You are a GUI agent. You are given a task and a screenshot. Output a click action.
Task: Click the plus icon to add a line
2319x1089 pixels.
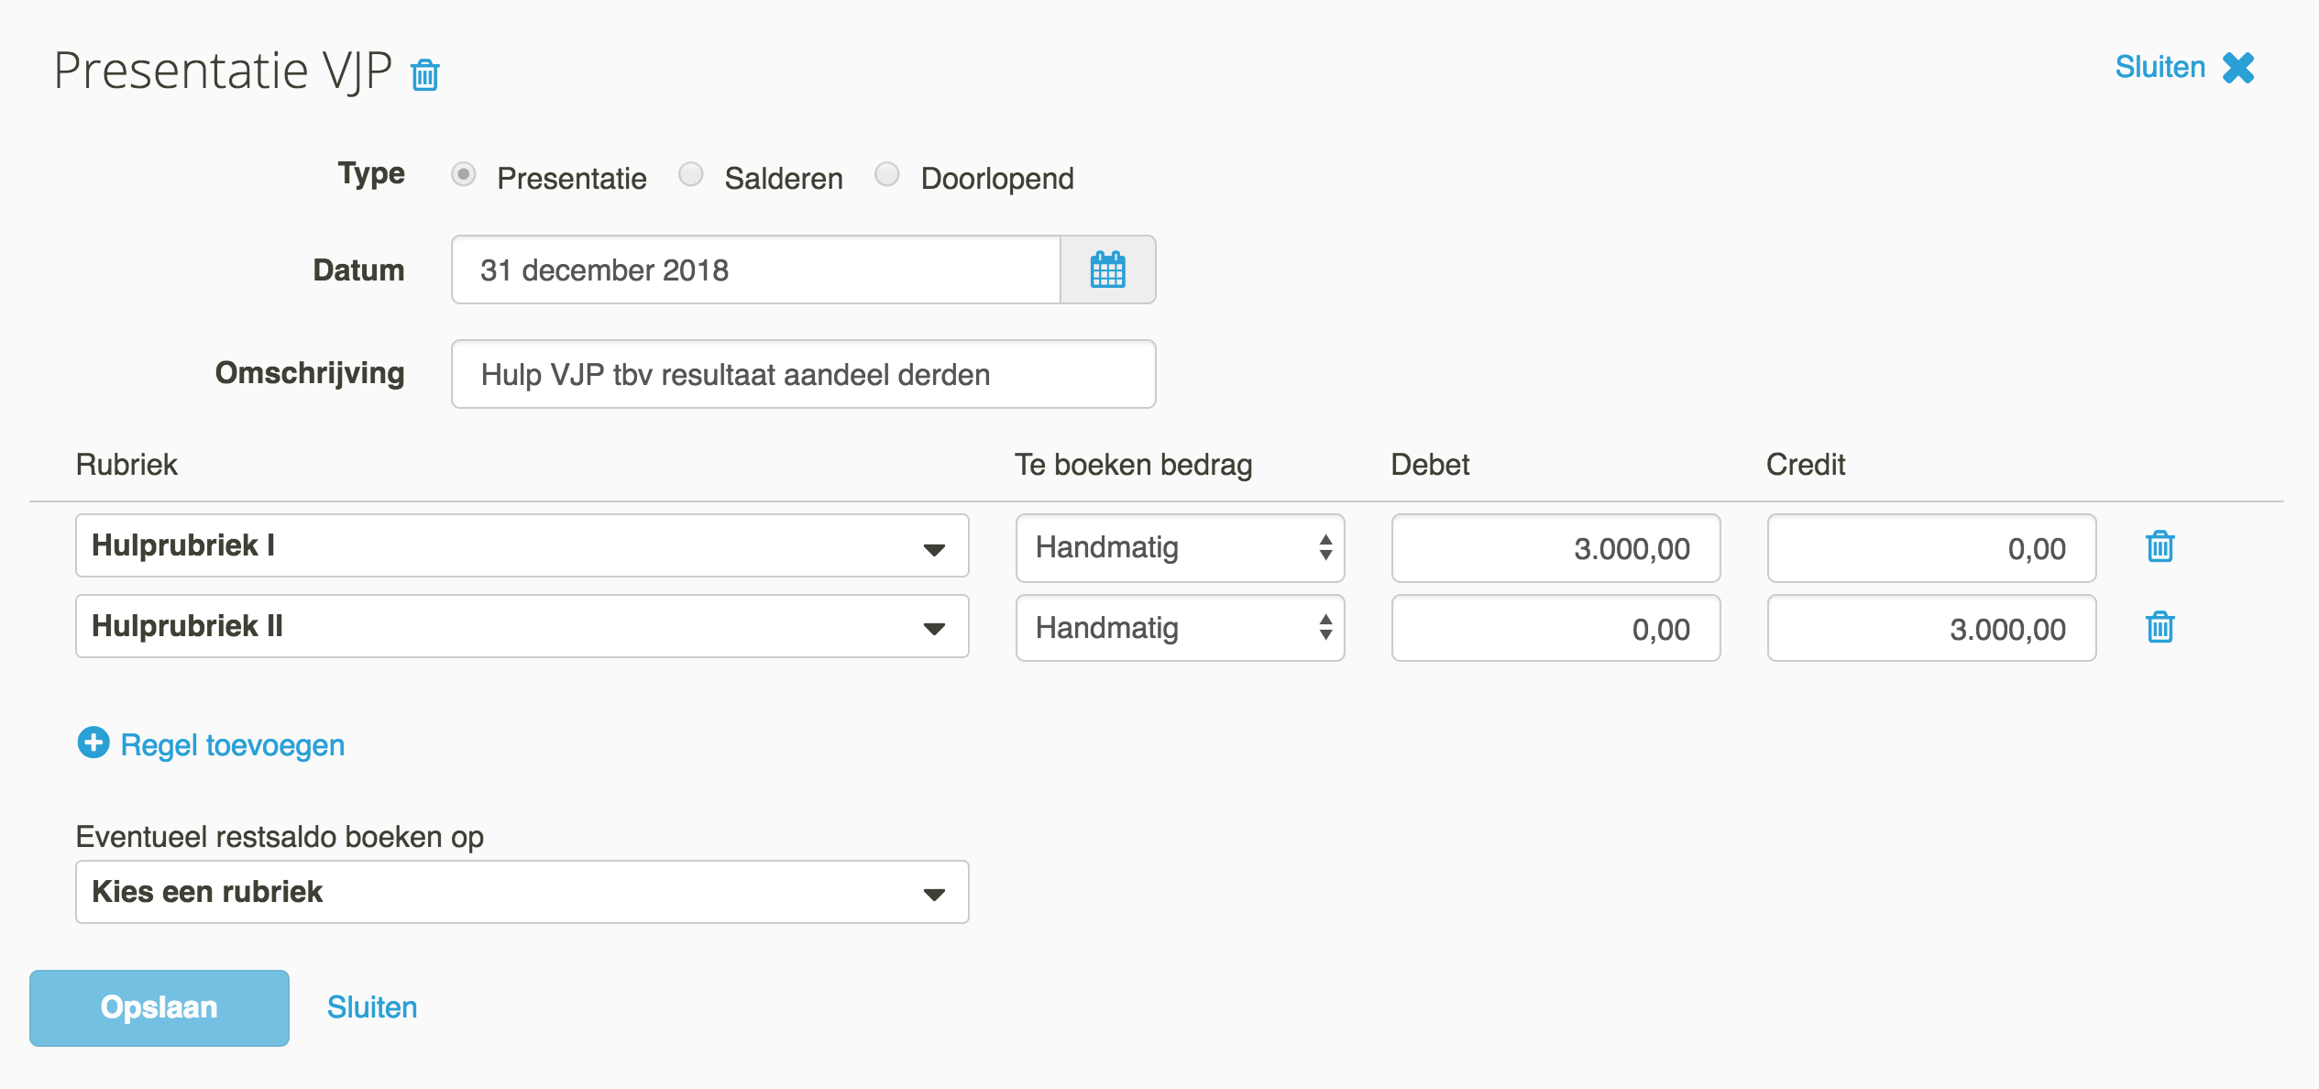tap(93, 742)
